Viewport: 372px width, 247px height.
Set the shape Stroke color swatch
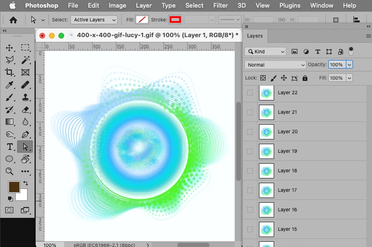pos(175,20)
